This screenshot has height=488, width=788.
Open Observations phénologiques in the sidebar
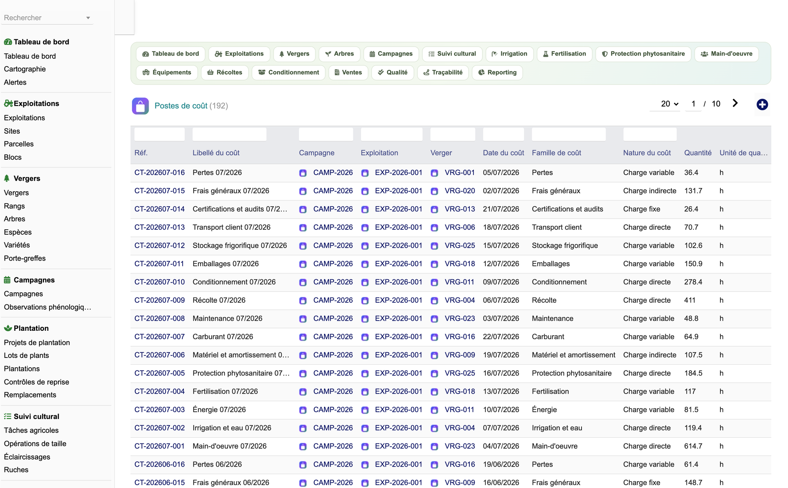click(47, 307)
